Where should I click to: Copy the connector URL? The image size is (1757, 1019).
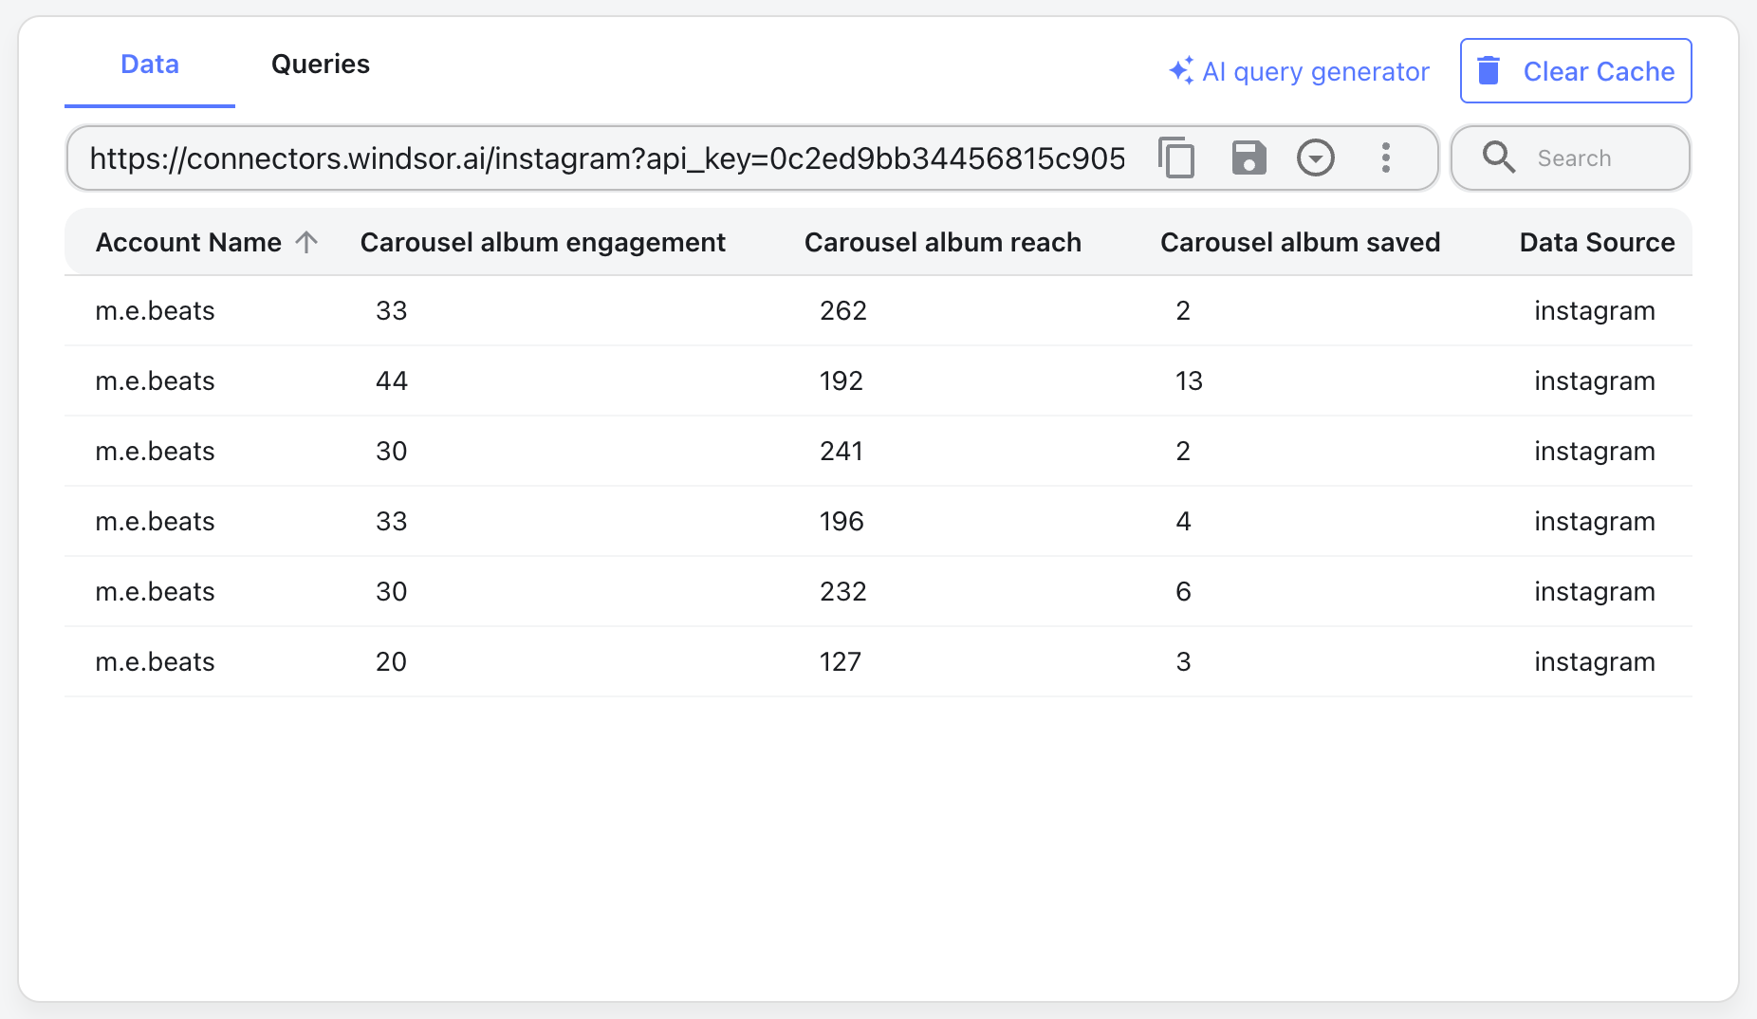[x=1175, y=157]
